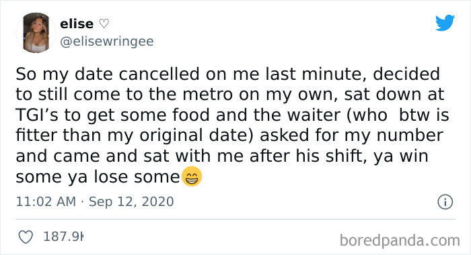Viewport: 471px width, 255px height.
Task: Open elise's profile photo
Action: [x=36, y=33]
